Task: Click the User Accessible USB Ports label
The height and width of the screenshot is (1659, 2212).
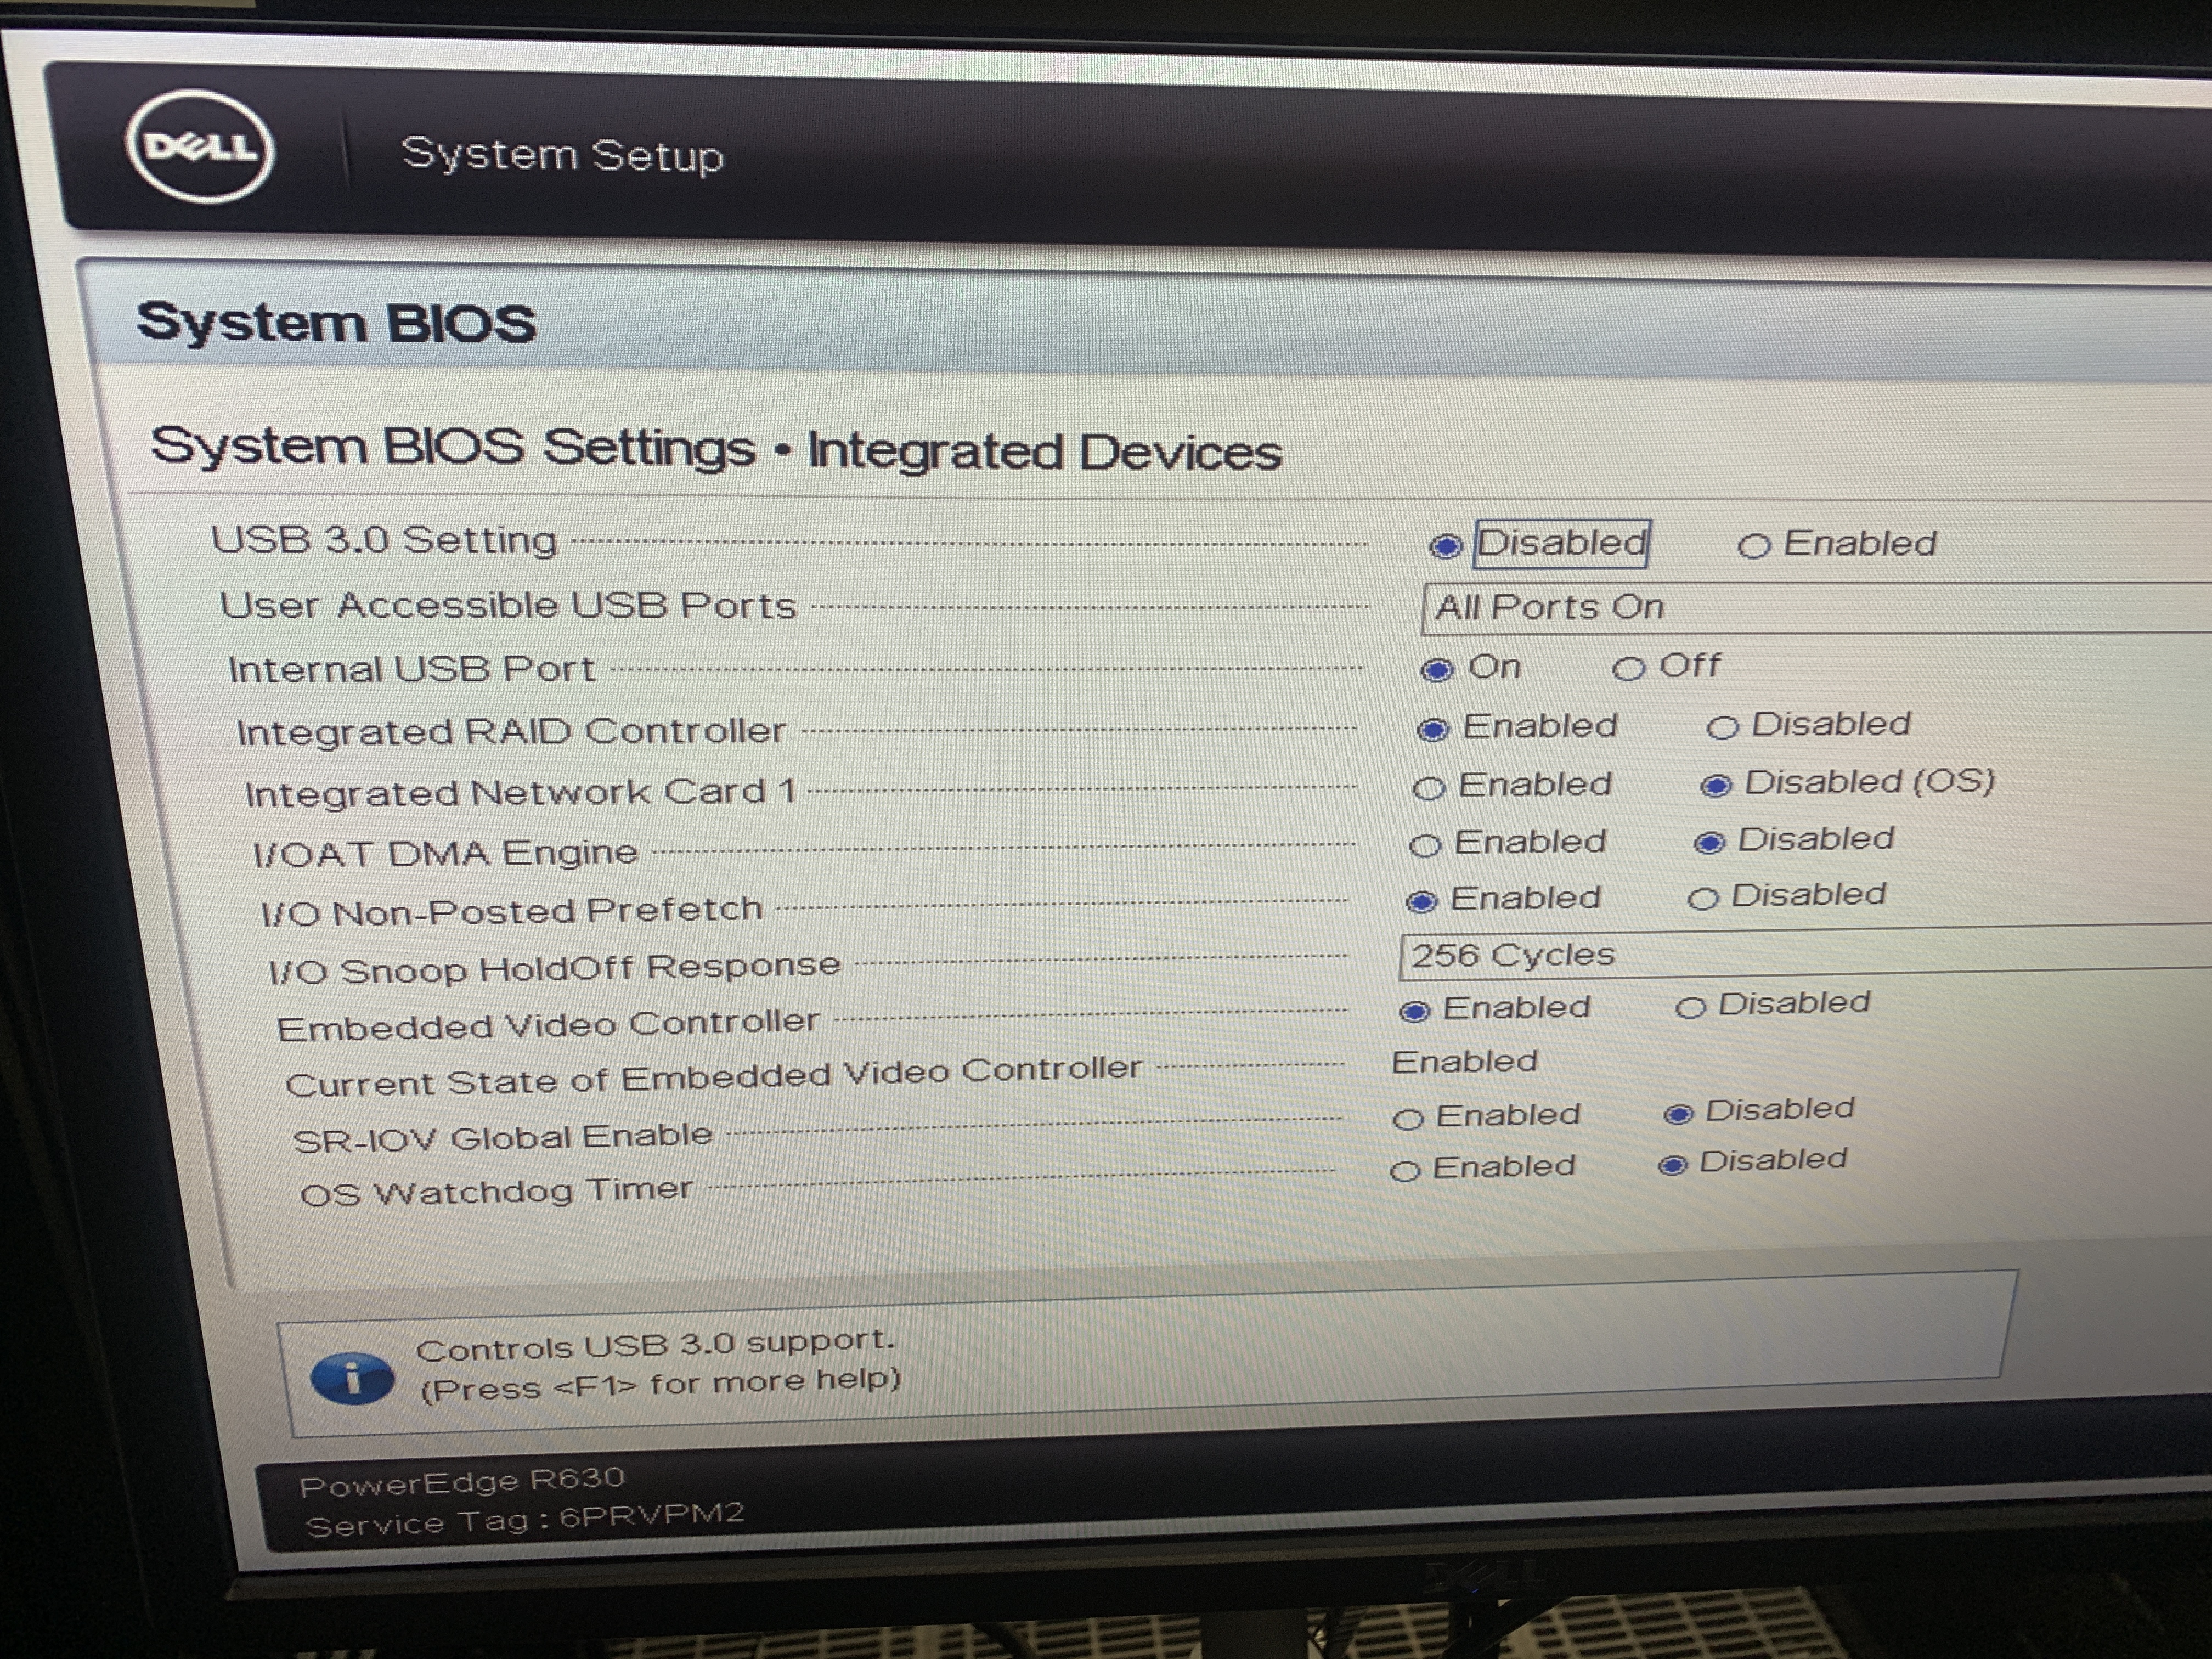Action: point(508,605)
